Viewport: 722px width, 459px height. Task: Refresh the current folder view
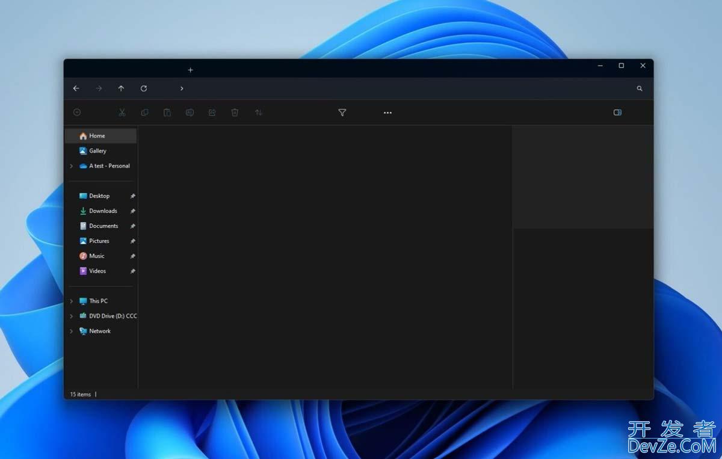144,88
